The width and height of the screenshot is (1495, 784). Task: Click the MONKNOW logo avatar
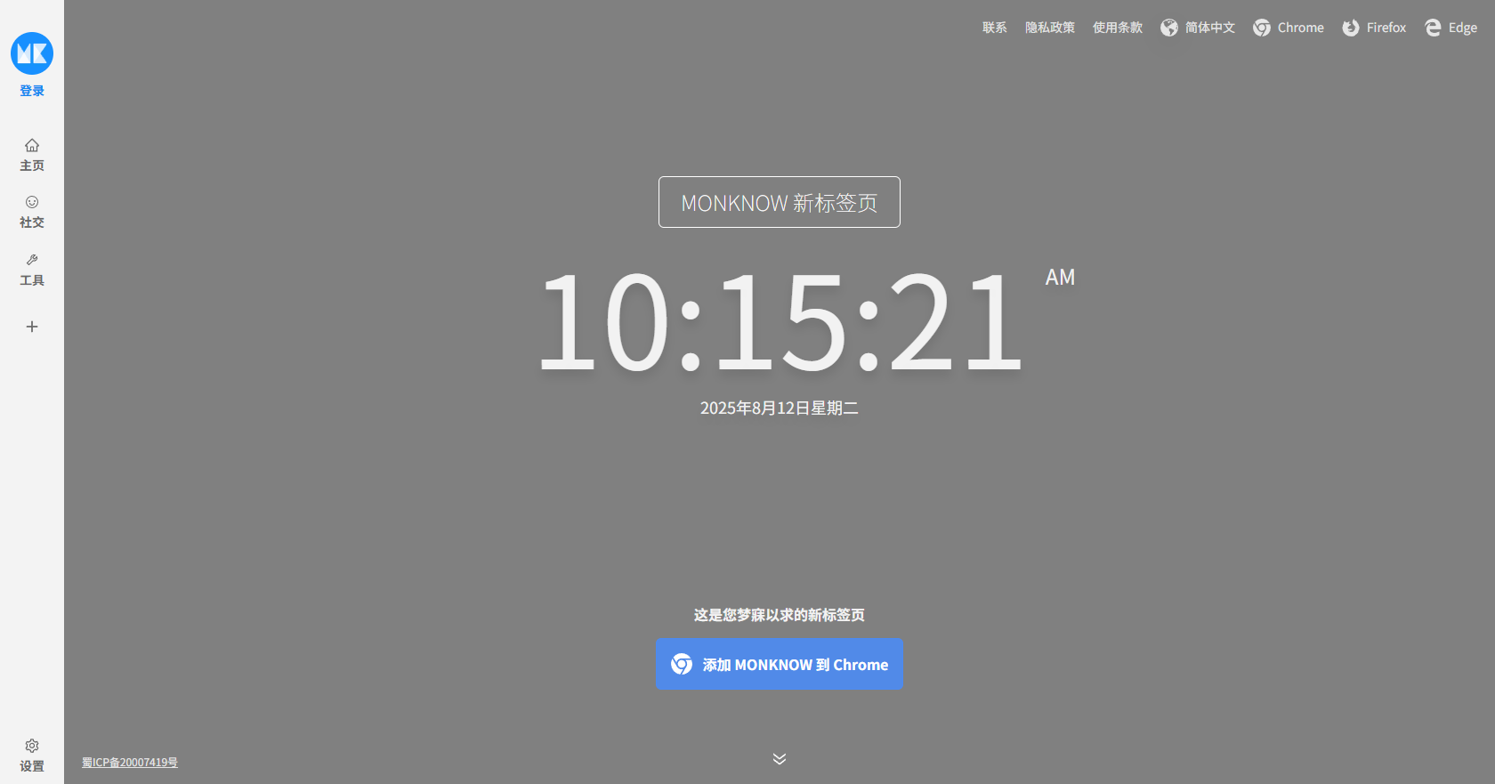(32, 53)
